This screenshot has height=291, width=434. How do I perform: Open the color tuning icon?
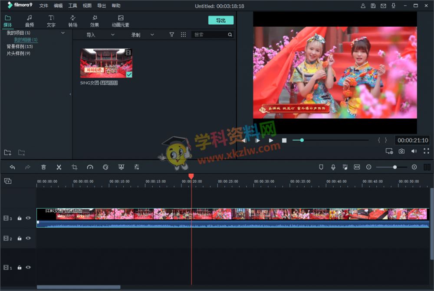(x=105, y=167)
